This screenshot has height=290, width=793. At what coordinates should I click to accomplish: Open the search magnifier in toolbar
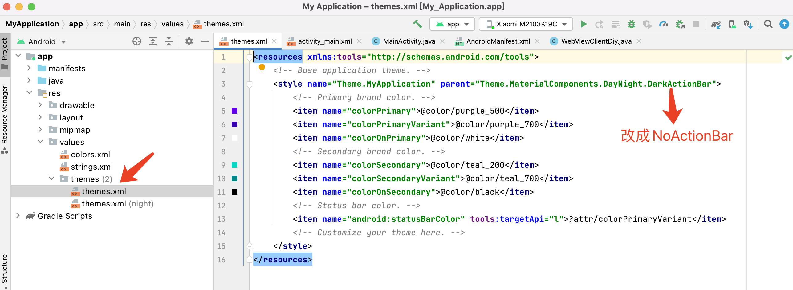768,24
